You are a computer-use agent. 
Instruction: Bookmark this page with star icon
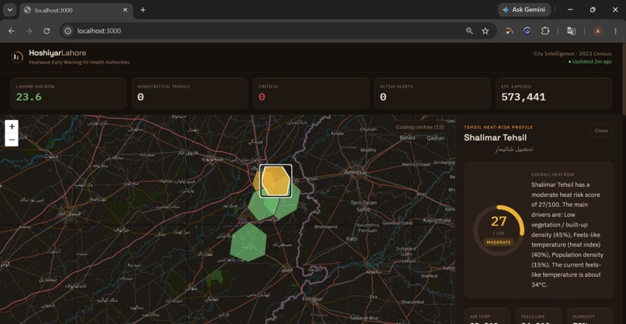pos(485,31)
